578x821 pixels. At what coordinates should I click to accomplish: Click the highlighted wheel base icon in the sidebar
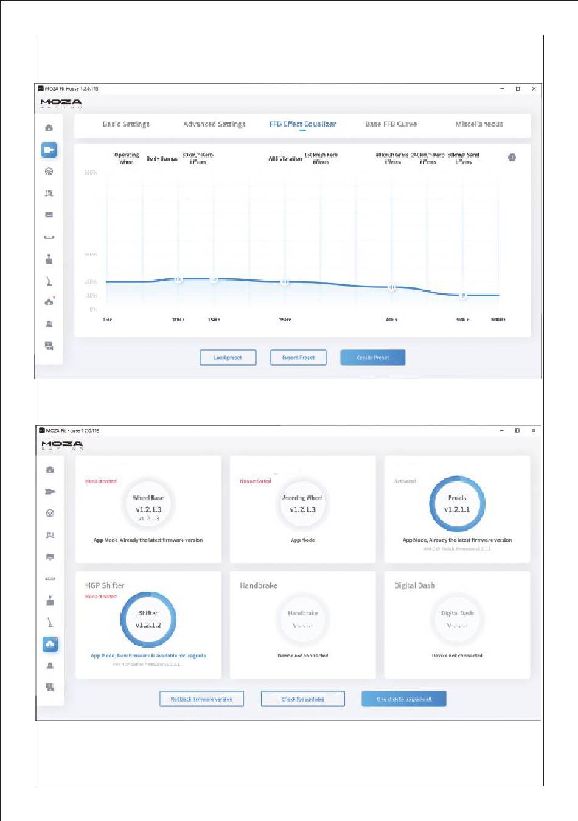pos(49,150)
